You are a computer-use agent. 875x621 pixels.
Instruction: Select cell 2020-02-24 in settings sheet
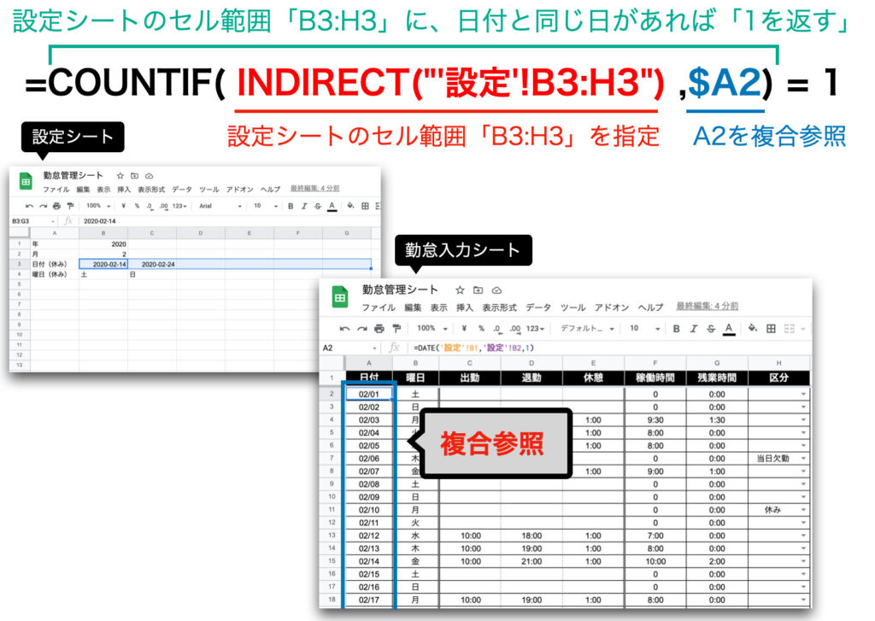click(x=152, y=265)
